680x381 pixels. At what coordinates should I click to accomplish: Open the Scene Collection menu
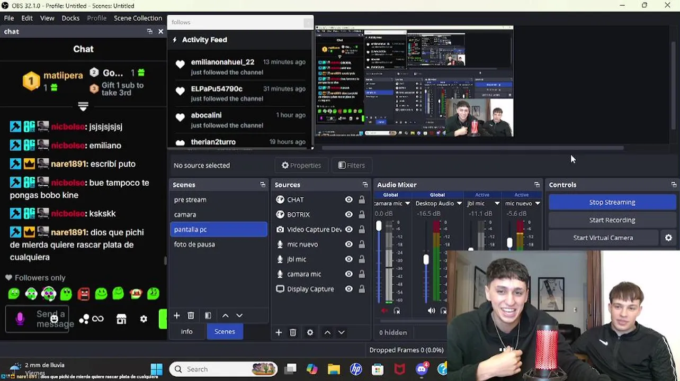[x=138, y=18]
